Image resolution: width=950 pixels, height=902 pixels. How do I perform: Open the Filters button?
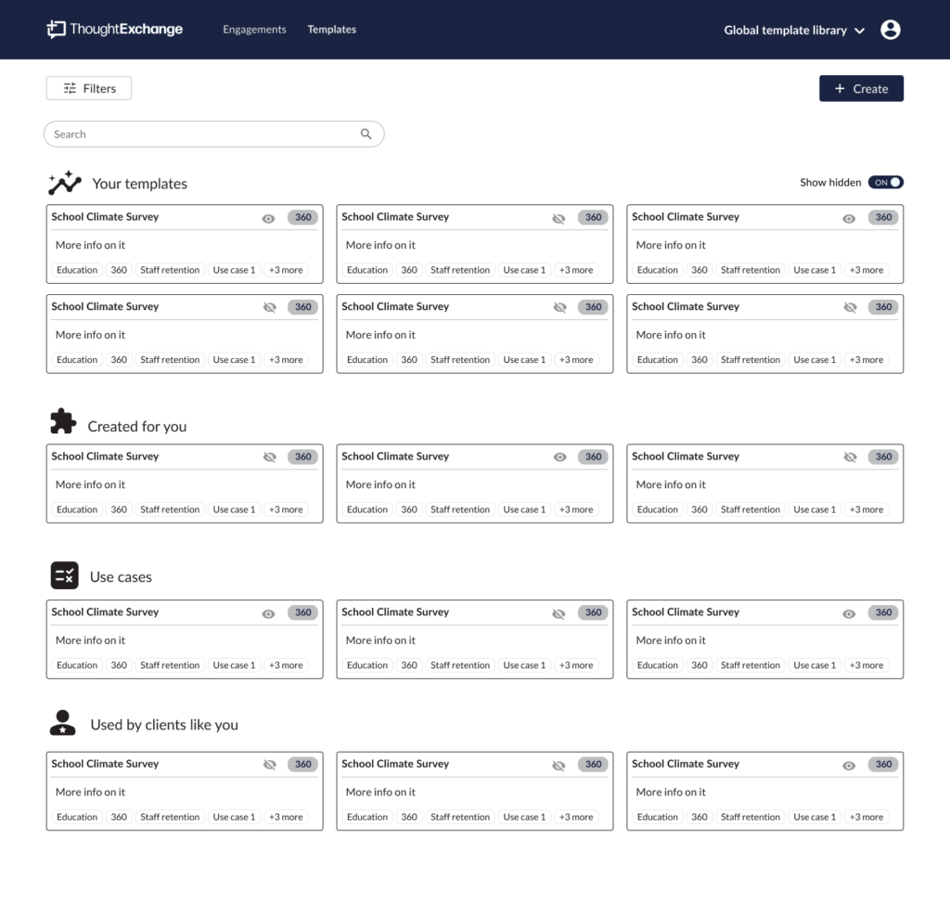[x=89, y=88]
